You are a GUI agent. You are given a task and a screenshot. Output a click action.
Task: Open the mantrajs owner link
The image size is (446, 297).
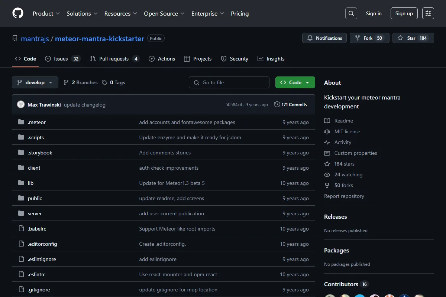click(x=35, y=39)
